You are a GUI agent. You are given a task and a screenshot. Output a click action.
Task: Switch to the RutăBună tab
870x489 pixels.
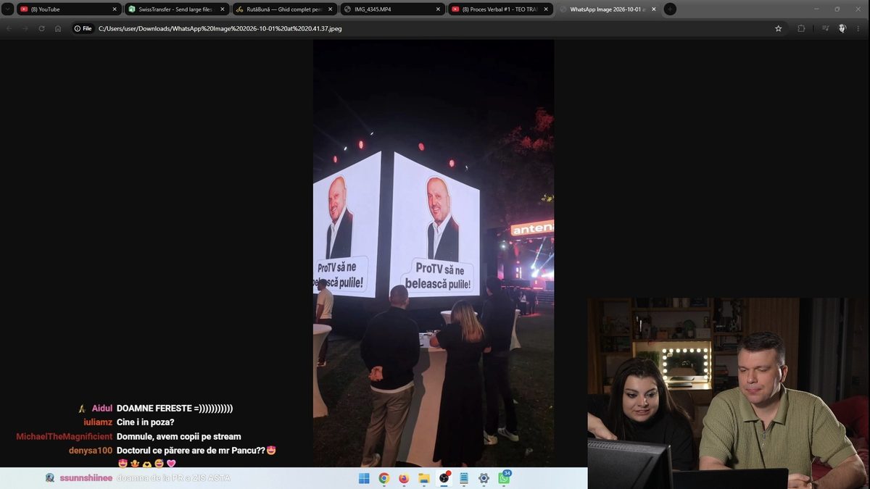pos(284,9)
